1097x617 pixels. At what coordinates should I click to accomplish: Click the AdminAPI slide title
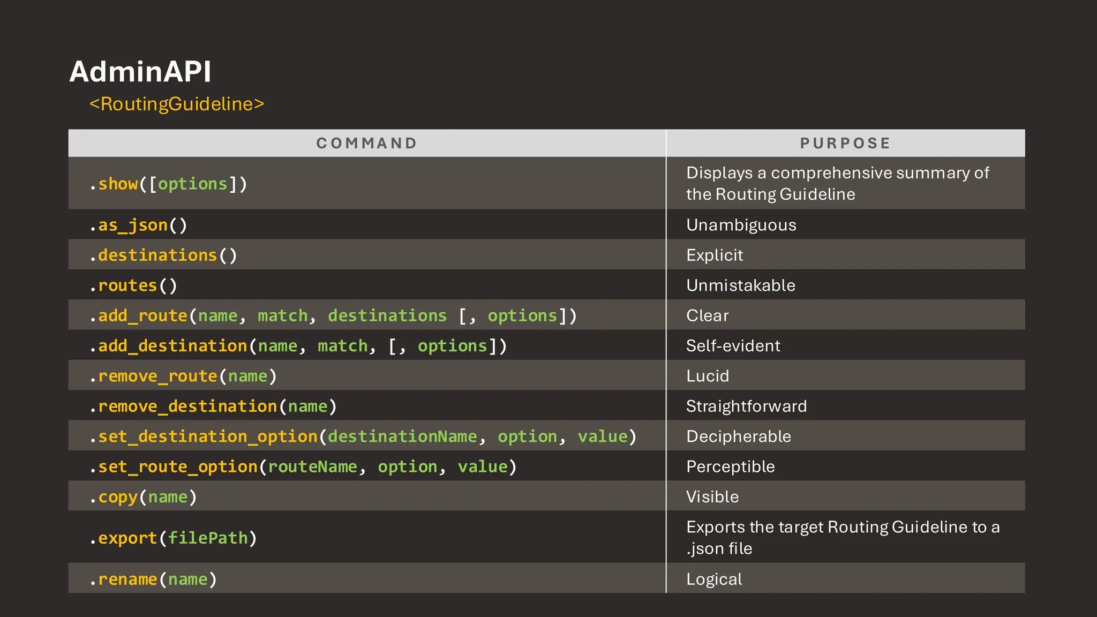point(140,71)
